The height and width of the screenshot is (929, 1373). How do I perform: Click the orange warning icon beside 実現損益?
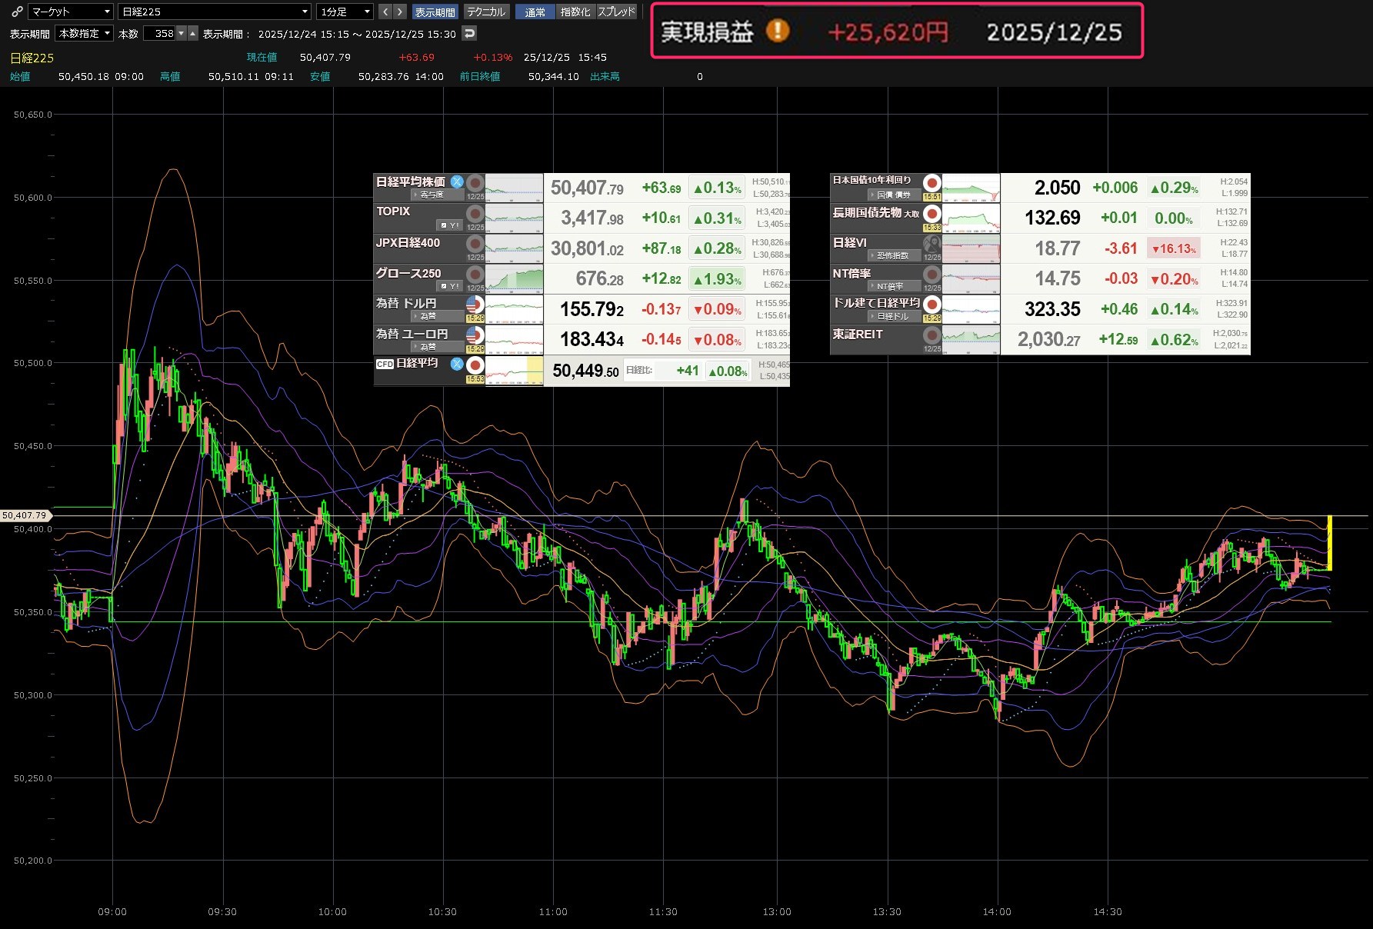pos(778,32)
